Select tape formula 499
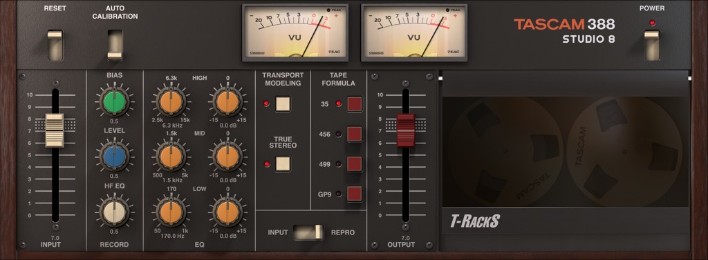Viewport: 708px width, 260px height. click(x=355, y=163)
